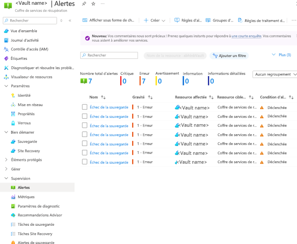Check the fourth Échec de la sauvegarde row

pos(85,135)
